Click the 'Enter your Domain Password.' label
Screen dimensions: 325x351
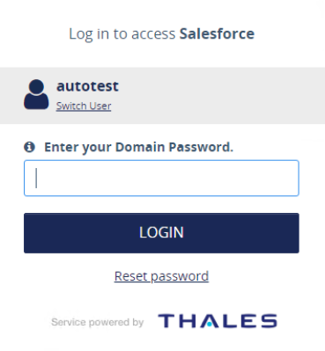point(138,147)
